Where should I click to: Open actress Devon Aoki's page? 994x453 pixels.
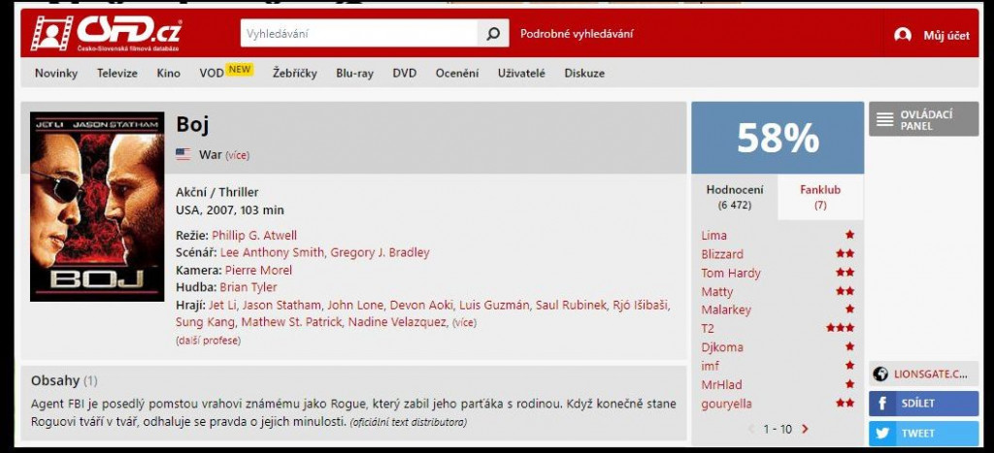point(421,305)
